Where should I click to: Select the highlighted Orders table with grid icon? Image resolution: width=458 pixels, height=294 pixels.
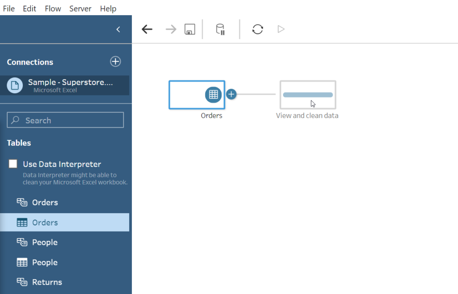[x=64, y=222]
